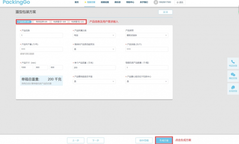Click the WeChat consultation icon
The height and width of the screenshot is (144, 239).
(233, 74)
